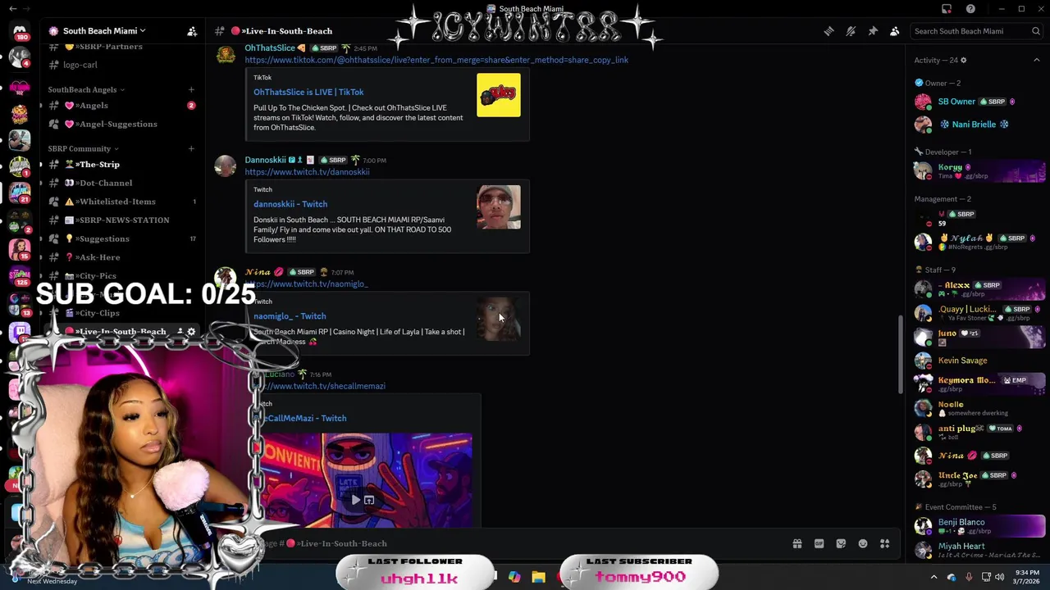Open the twitch.tv/dannoskkii URL

307,172
